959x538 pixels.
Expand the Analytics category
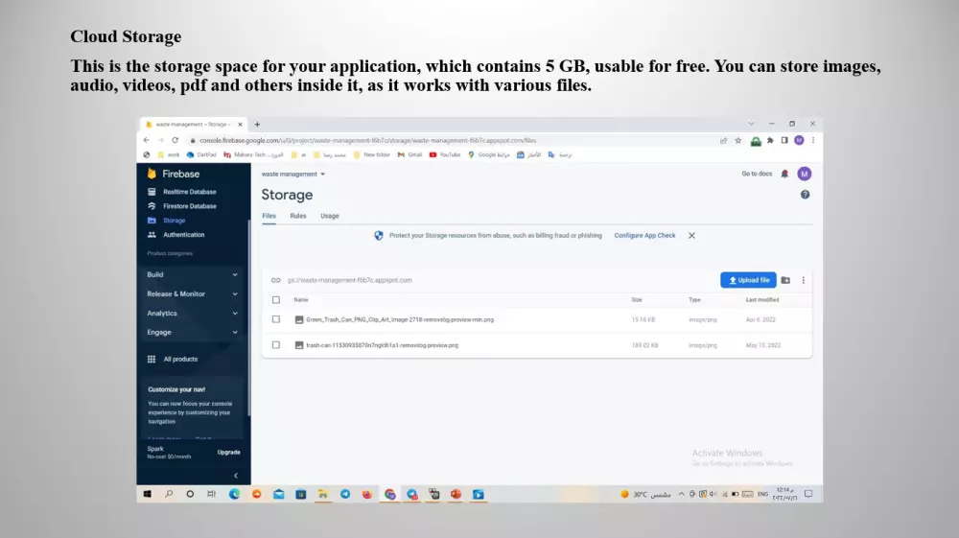coord(192,313)
